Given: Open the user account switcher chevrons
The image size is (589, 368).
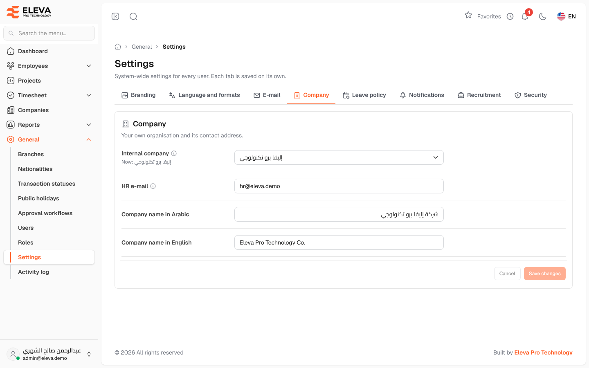Looking at the screenshot, I should 89,354.
